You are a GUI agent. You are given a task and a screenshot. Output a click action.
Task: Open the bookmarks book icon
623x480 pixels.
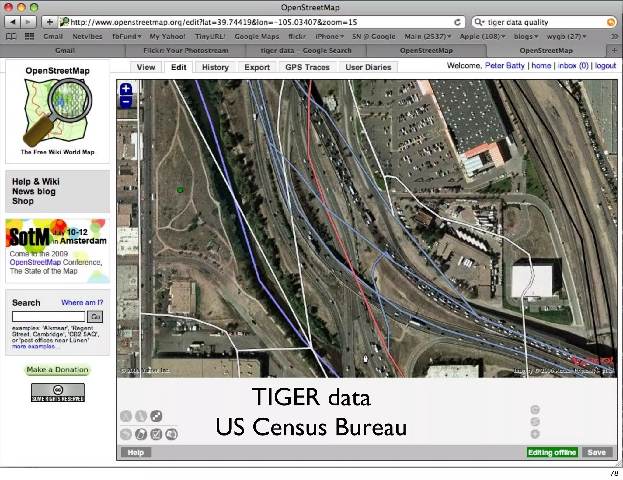pyautogui.click(x=11, y=37)
